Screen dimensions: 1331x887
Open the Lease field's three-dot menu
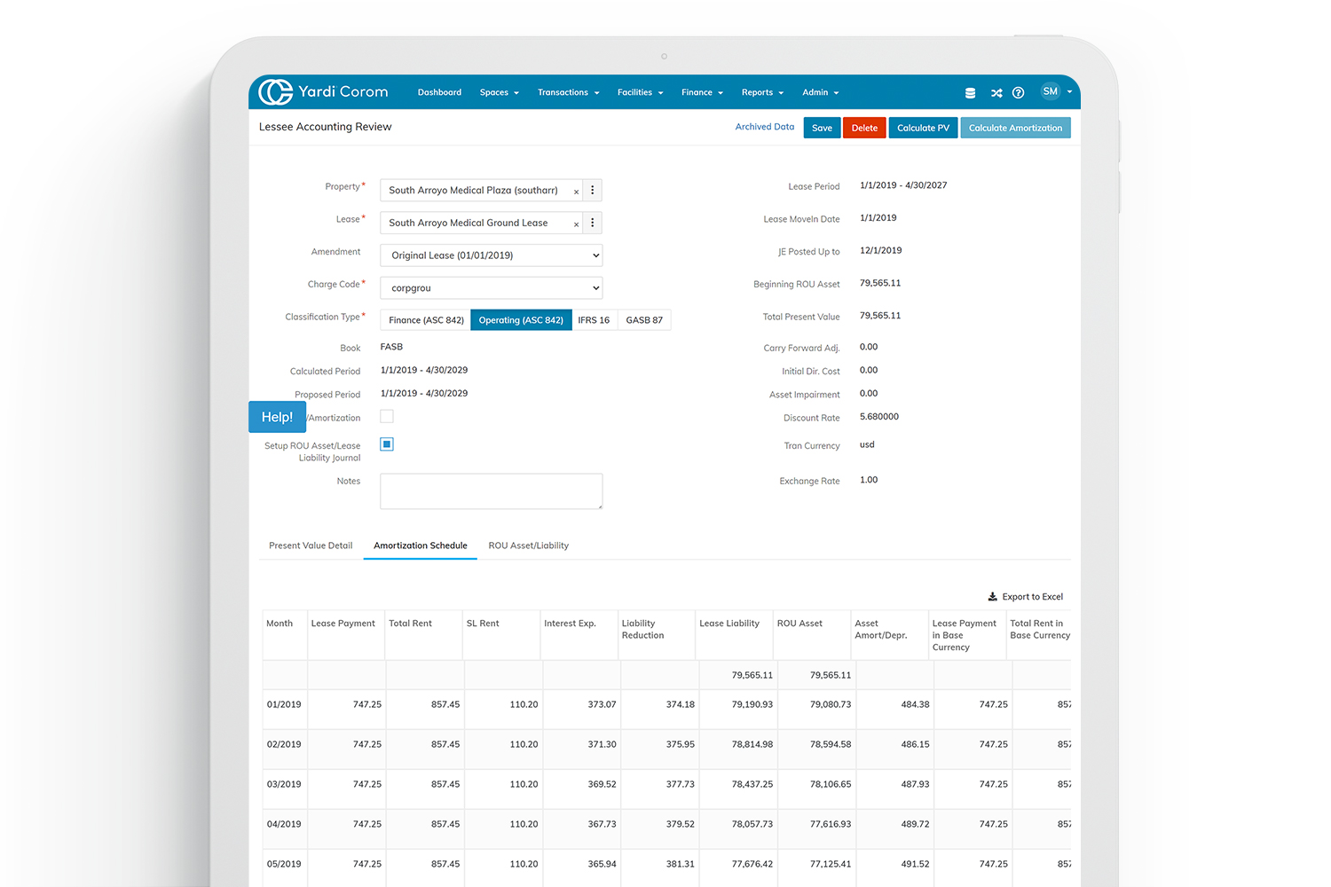click(x=593, y=223)
